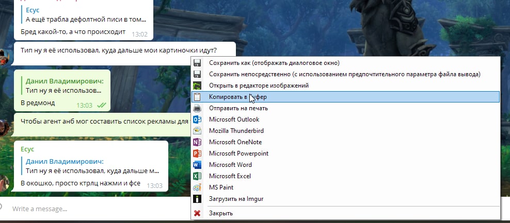This screenshot has height=223, width=510.
Task: Click the printer icon beside Отправить на печать
Action: (x=197, y=108)
